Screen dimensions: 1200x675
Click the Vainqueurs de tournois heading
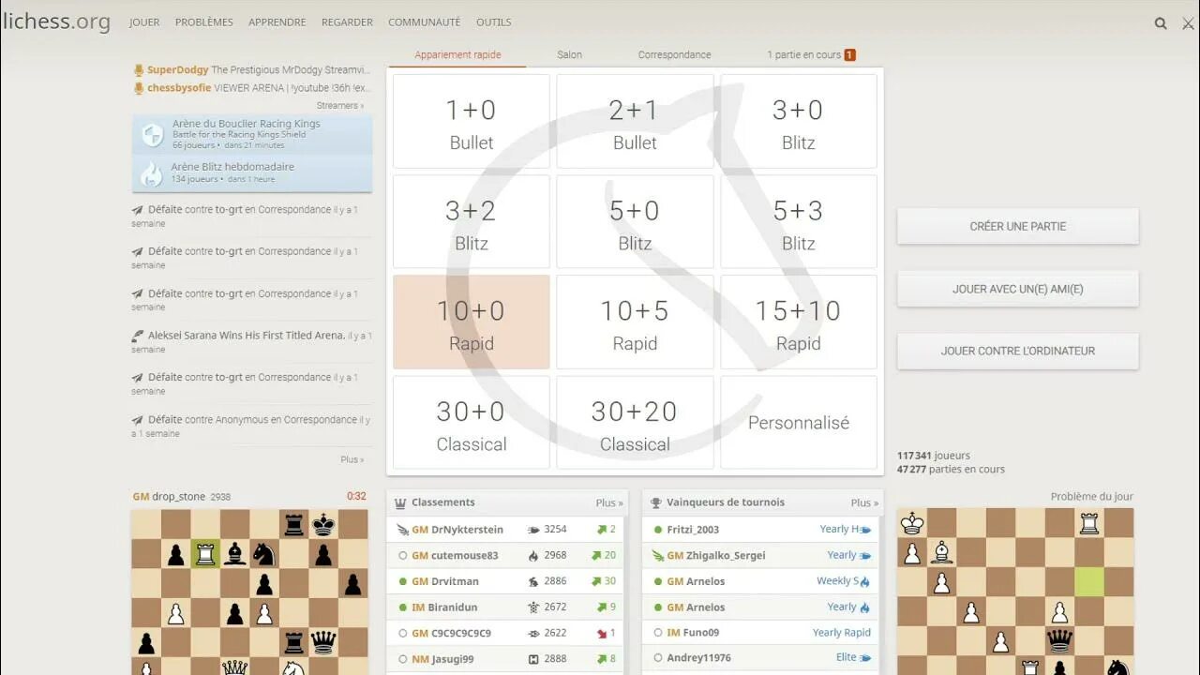click(x=726, y=502)
